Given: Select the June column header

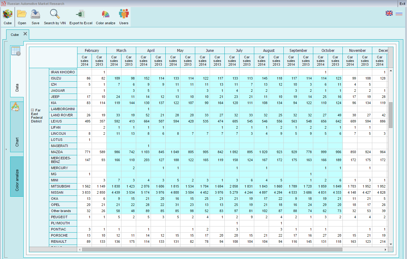Looking at the screenshot, I should (210, 50).
